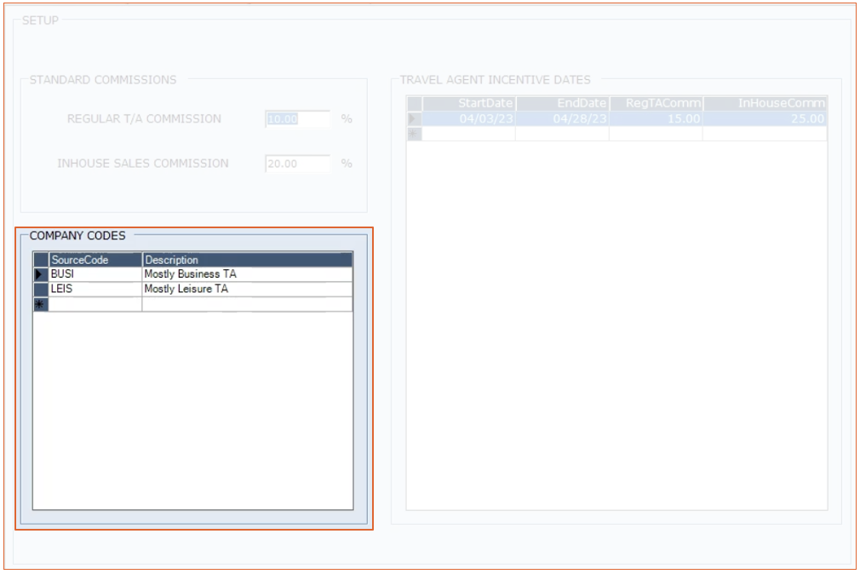The width and height of the screenshot is (860, 574).
Task: Select the 04/28/23 end date cell
Action: click(562, 119)
